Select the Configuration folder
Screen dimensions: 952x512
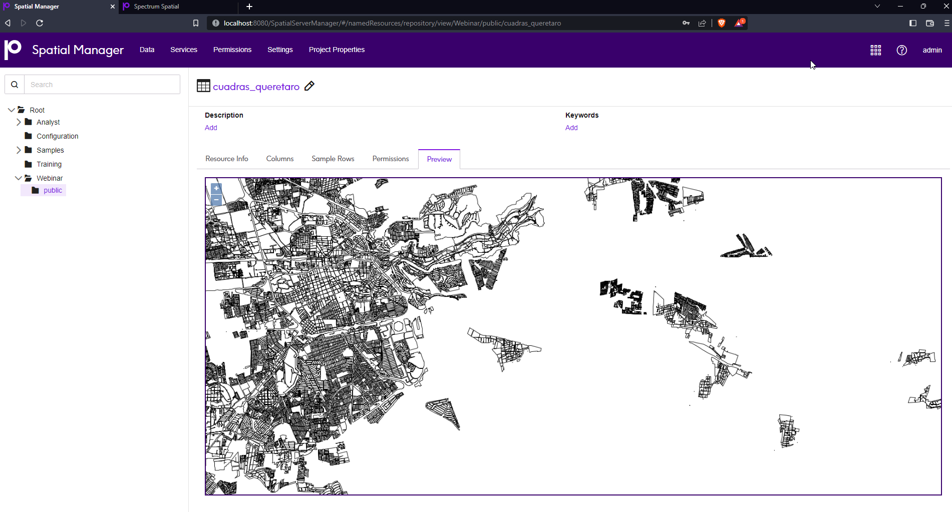coord(57,136)
